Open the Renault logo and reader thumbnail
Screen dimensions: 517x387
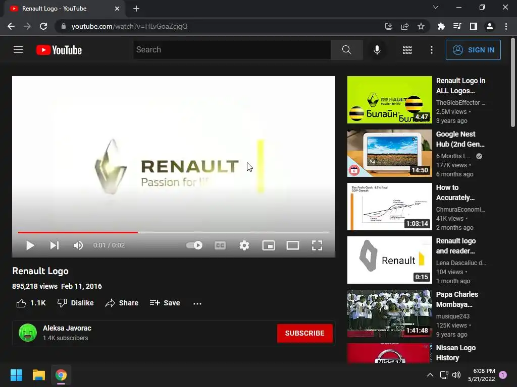pyautogui.click(x=389, y=260)
